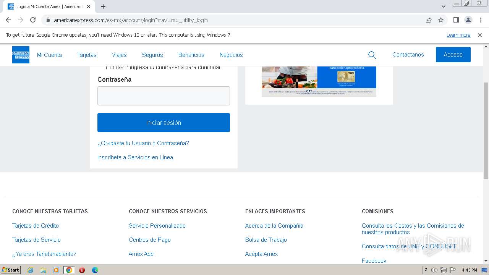Image resolution: width=489 pixels, height=275 pixels.
Task: Click the page vertical scrollbar thumb
Action: 486,131
